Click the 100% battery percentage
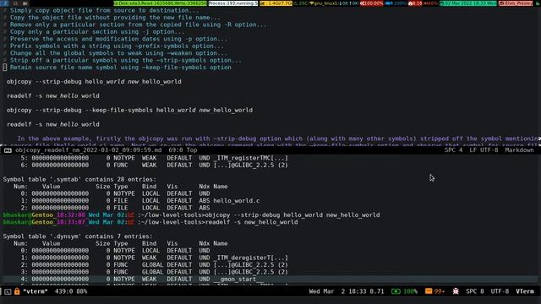The width and height of the screenshot is (541, 304). (x=410, y=291)
